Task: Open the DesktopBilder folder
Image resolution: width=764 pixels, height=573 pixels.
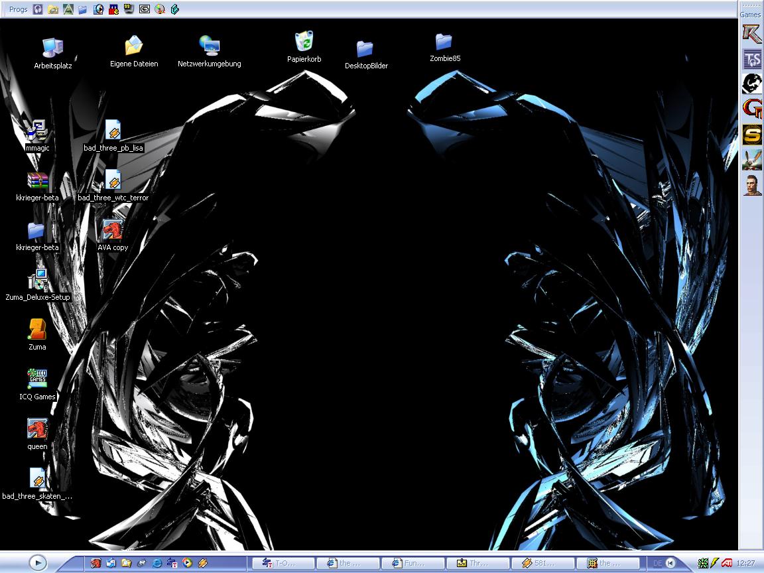Action: click(365, 48)
